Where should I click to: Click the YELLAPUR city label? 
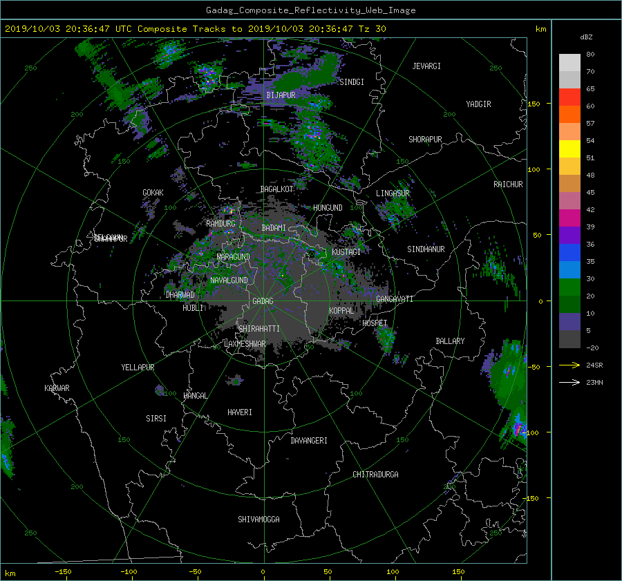138,368
